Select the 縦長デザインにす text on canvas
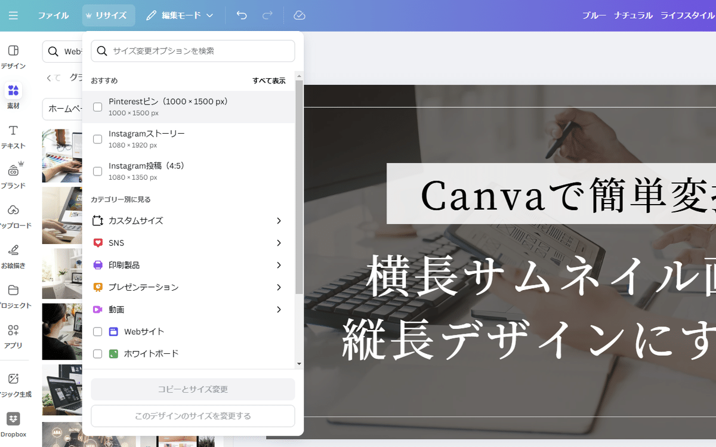Image resolution: width=716 pixels, height=447 pixels. [x=528, y=339]
